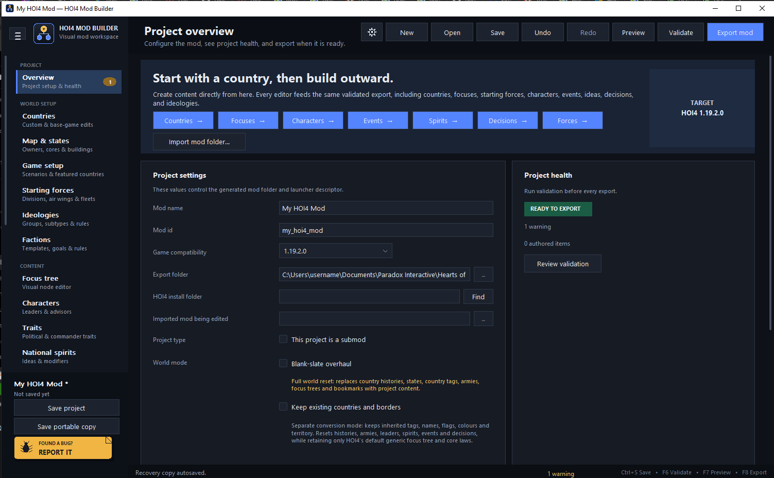The width and height of the screenshot is (774, 478).
Task: Click Save project in the sidebar
Action: (66, 408)
